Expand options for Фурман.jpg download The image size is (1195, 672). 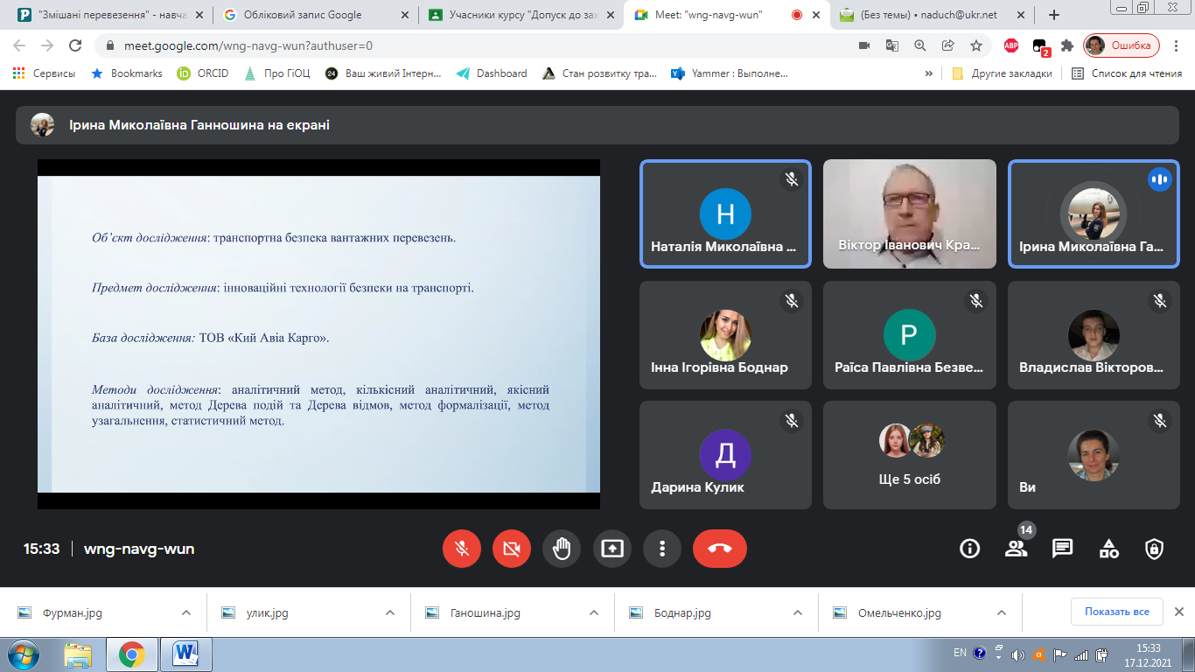pyautogui.click(x=186, y=612)
